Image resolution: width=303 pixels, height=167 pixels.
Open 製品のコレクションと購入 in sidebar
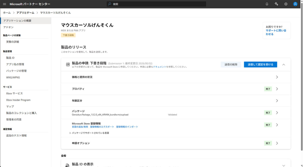(21, 113)
